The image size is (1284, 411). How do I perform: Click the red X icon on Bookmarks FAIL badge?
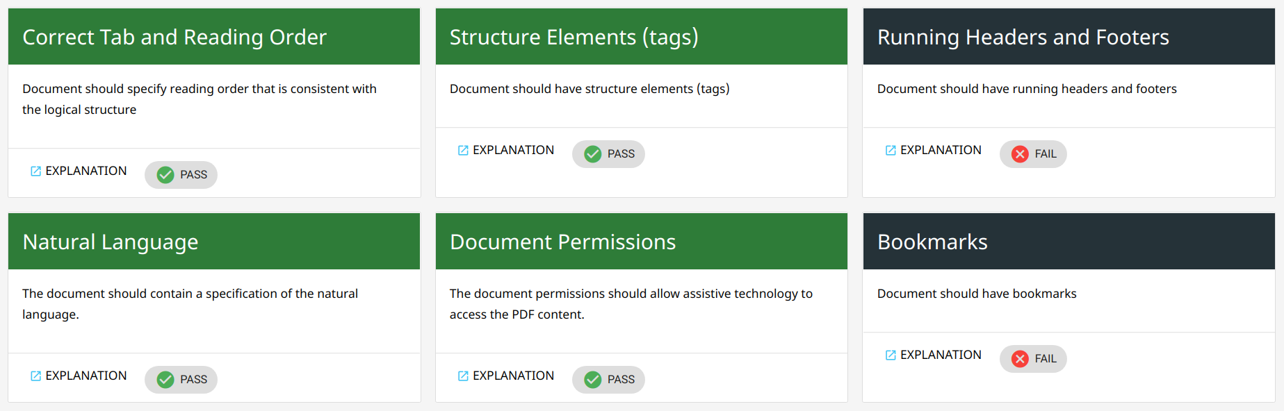pos(1020,358)
